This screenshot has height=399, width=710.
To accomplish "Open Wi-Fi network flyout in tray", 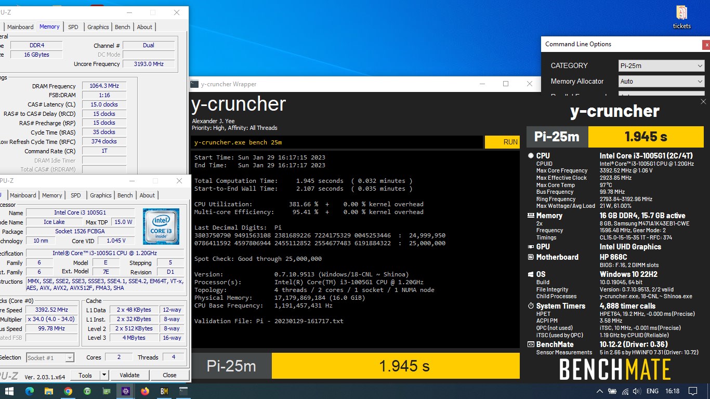I will 625,391.
